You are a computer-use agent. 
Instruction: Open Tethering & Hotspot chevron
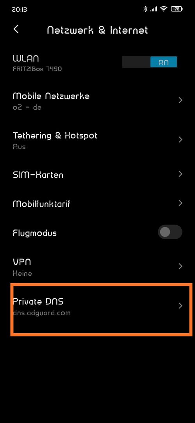coord(180,140)
